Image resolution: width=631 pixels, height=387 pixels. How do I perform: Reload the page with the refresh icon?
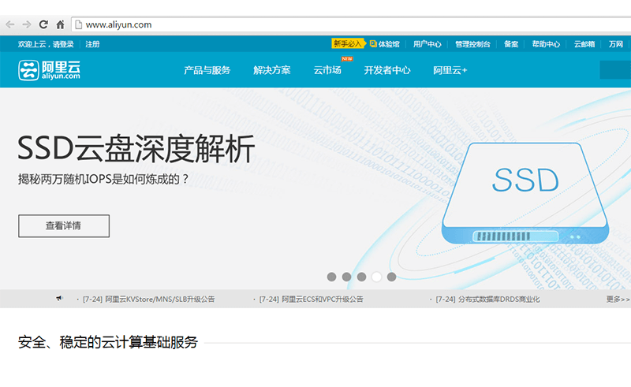(x=43, y=24)
